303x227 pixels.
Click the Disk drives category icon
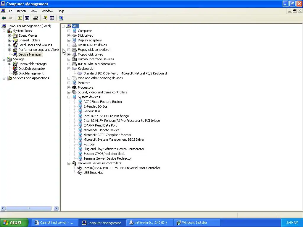pyautogui.click(x=74, y=35)
